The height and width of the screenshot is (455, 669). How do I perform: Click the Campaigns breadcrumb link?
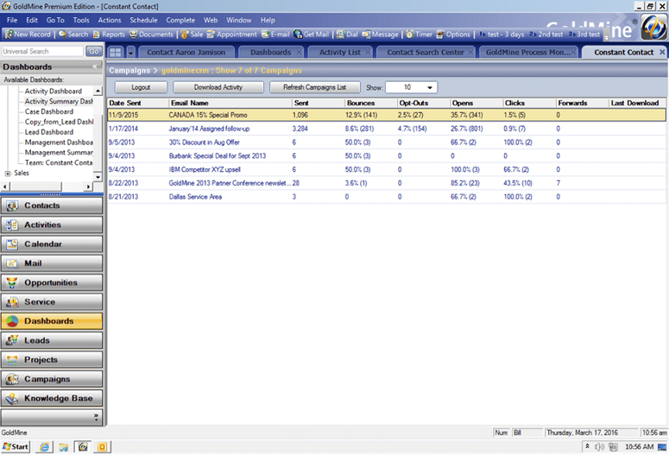click(129, 71)
